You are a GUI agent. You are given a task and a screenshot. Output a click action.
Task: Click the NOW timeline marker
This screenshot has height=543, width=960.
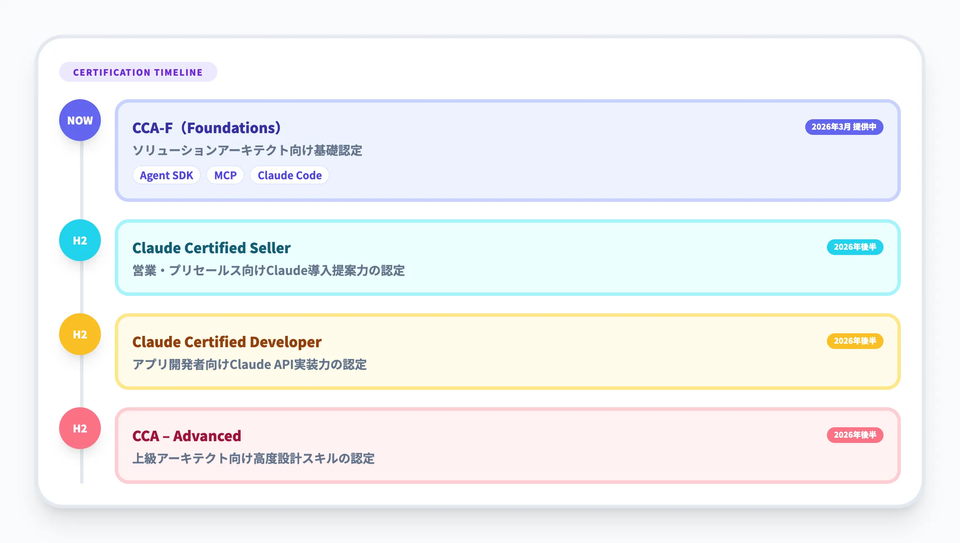coord(80,120)
